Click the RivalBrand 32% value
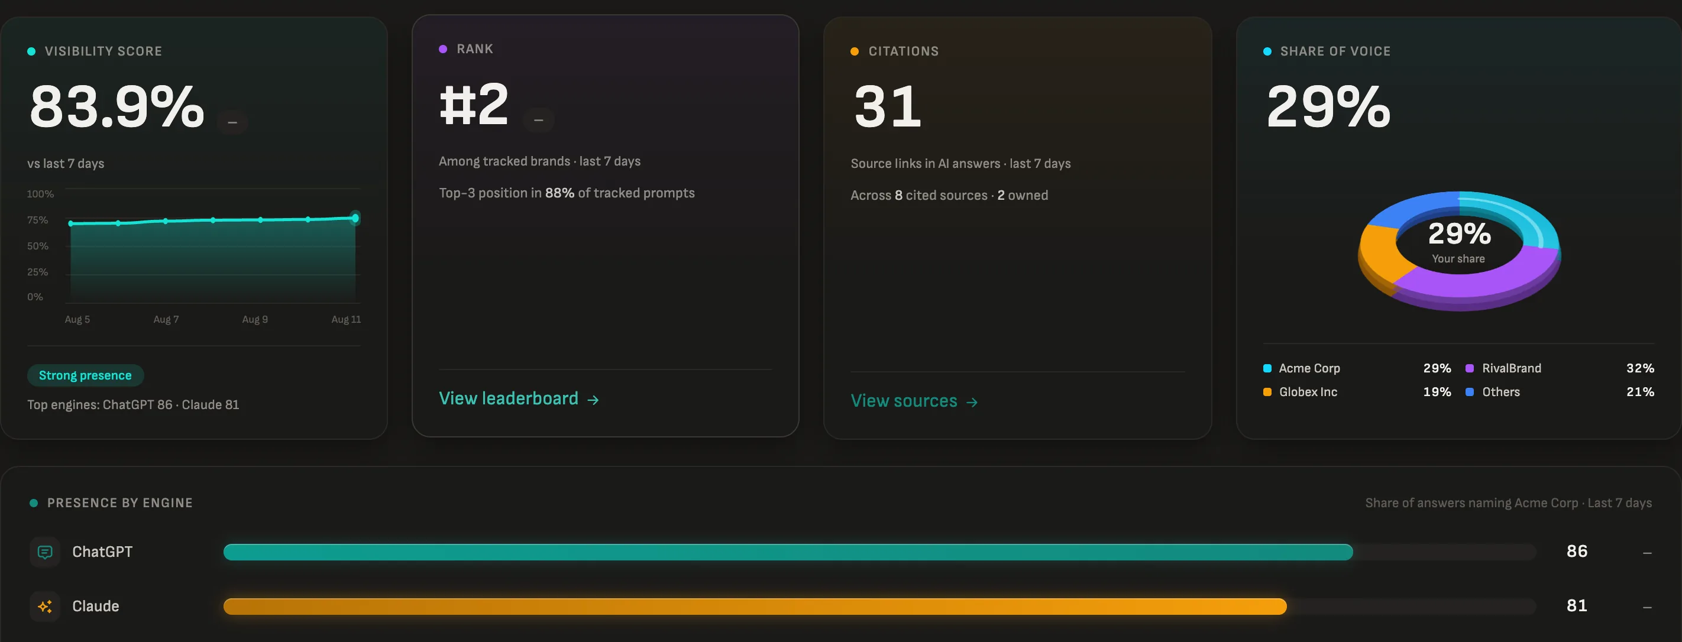Image resolution: width=1682 pixels, height=642 pixels. [x=1640, y=368]
